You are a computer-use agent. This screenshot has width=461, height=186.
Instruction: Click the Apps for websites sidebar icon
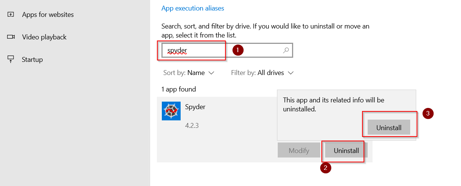click(11, 15)
